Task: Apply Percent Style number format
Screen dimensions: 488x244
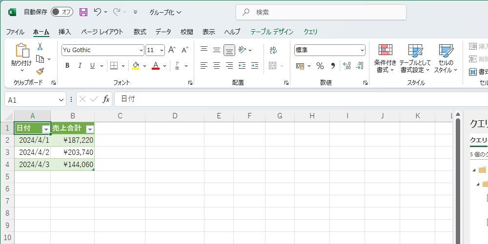Action: coord(320,66)
